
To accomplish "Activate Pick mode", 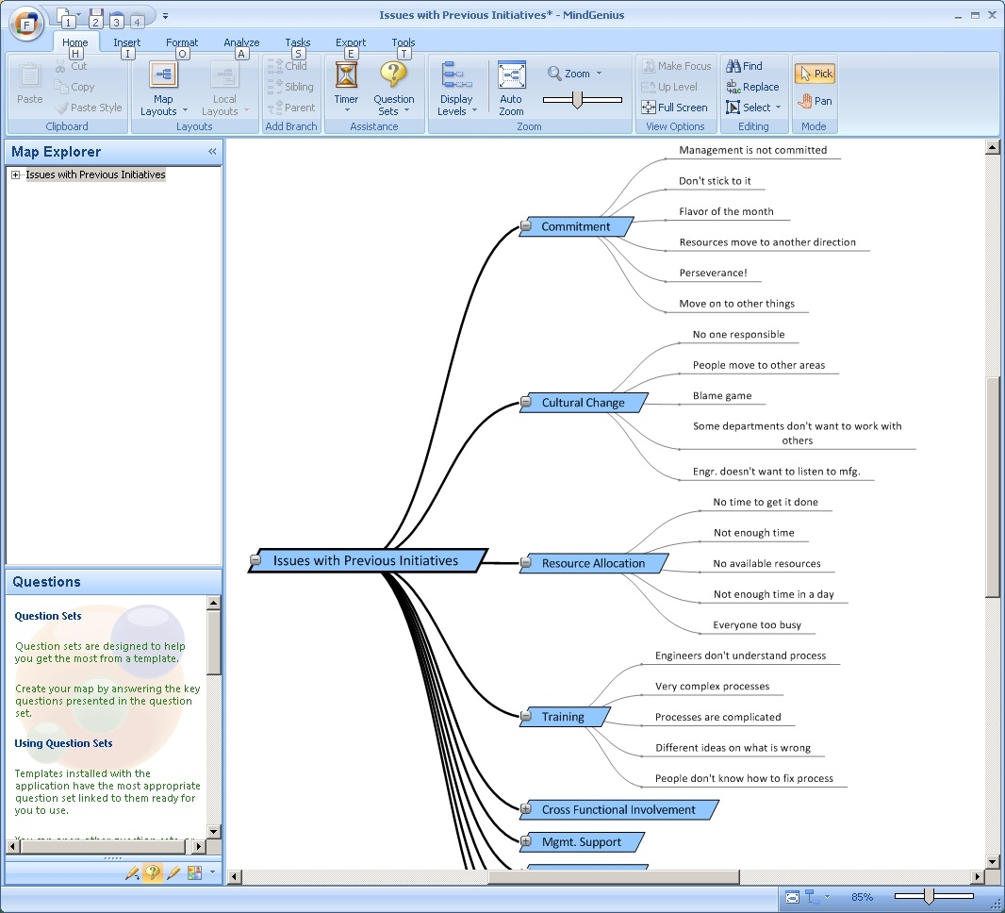I will tap(816, 74).
